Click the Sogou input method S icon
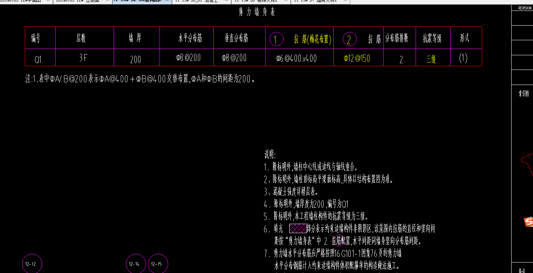The image size is (533, 273). (x=529, y=222)
